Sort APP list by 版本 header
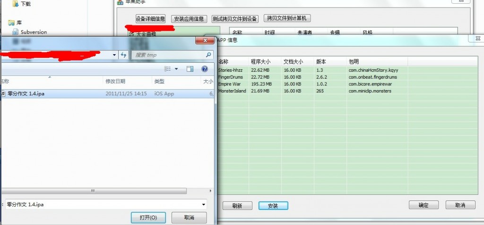This screenshot has height=225, width=484. coord(330,62)
